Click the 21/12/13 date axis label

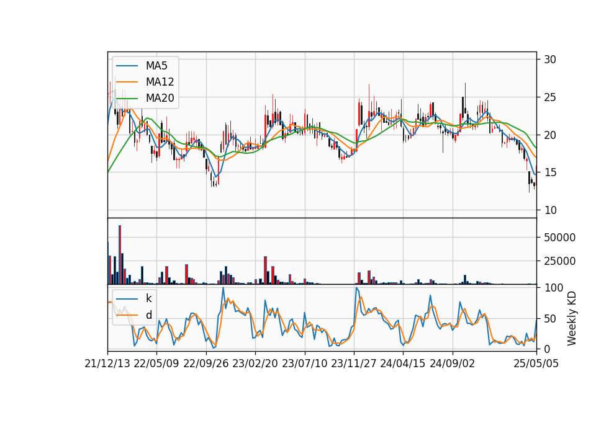pyautogui.click(x=107, y=363)
